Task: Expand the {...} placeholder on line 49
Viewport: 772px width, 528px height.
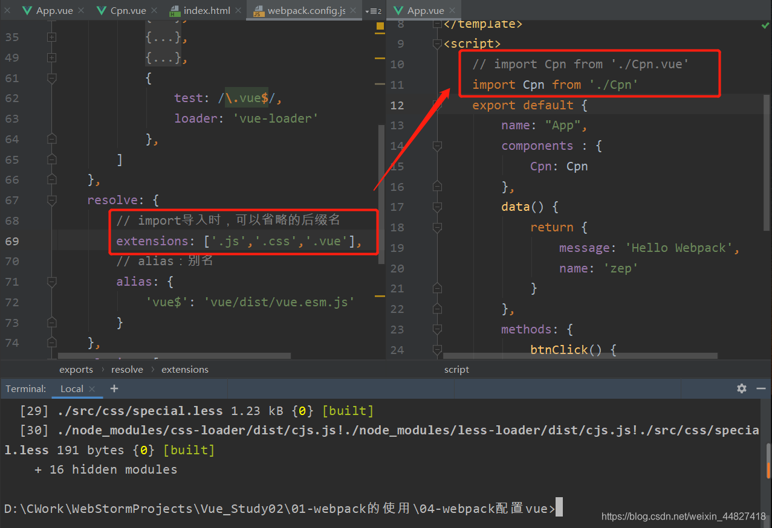Action: coord(163,58)
